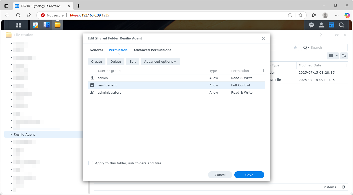Click the active File Station taskbar icon

[57, 25]
